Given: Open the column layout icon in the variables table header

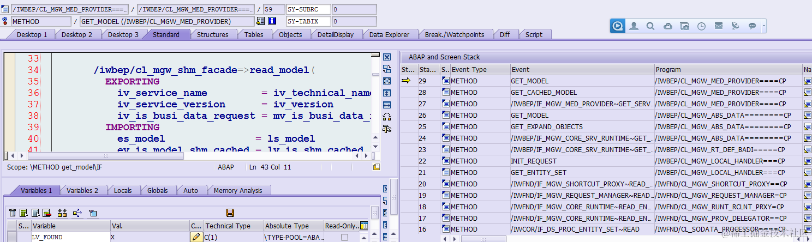Looking at the screenshot, I should pos(364,226).
